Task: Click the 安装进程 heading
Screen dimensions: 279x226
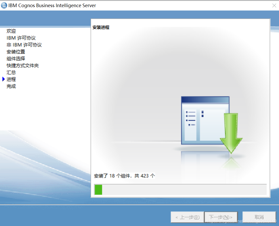Action: point(101,27)
